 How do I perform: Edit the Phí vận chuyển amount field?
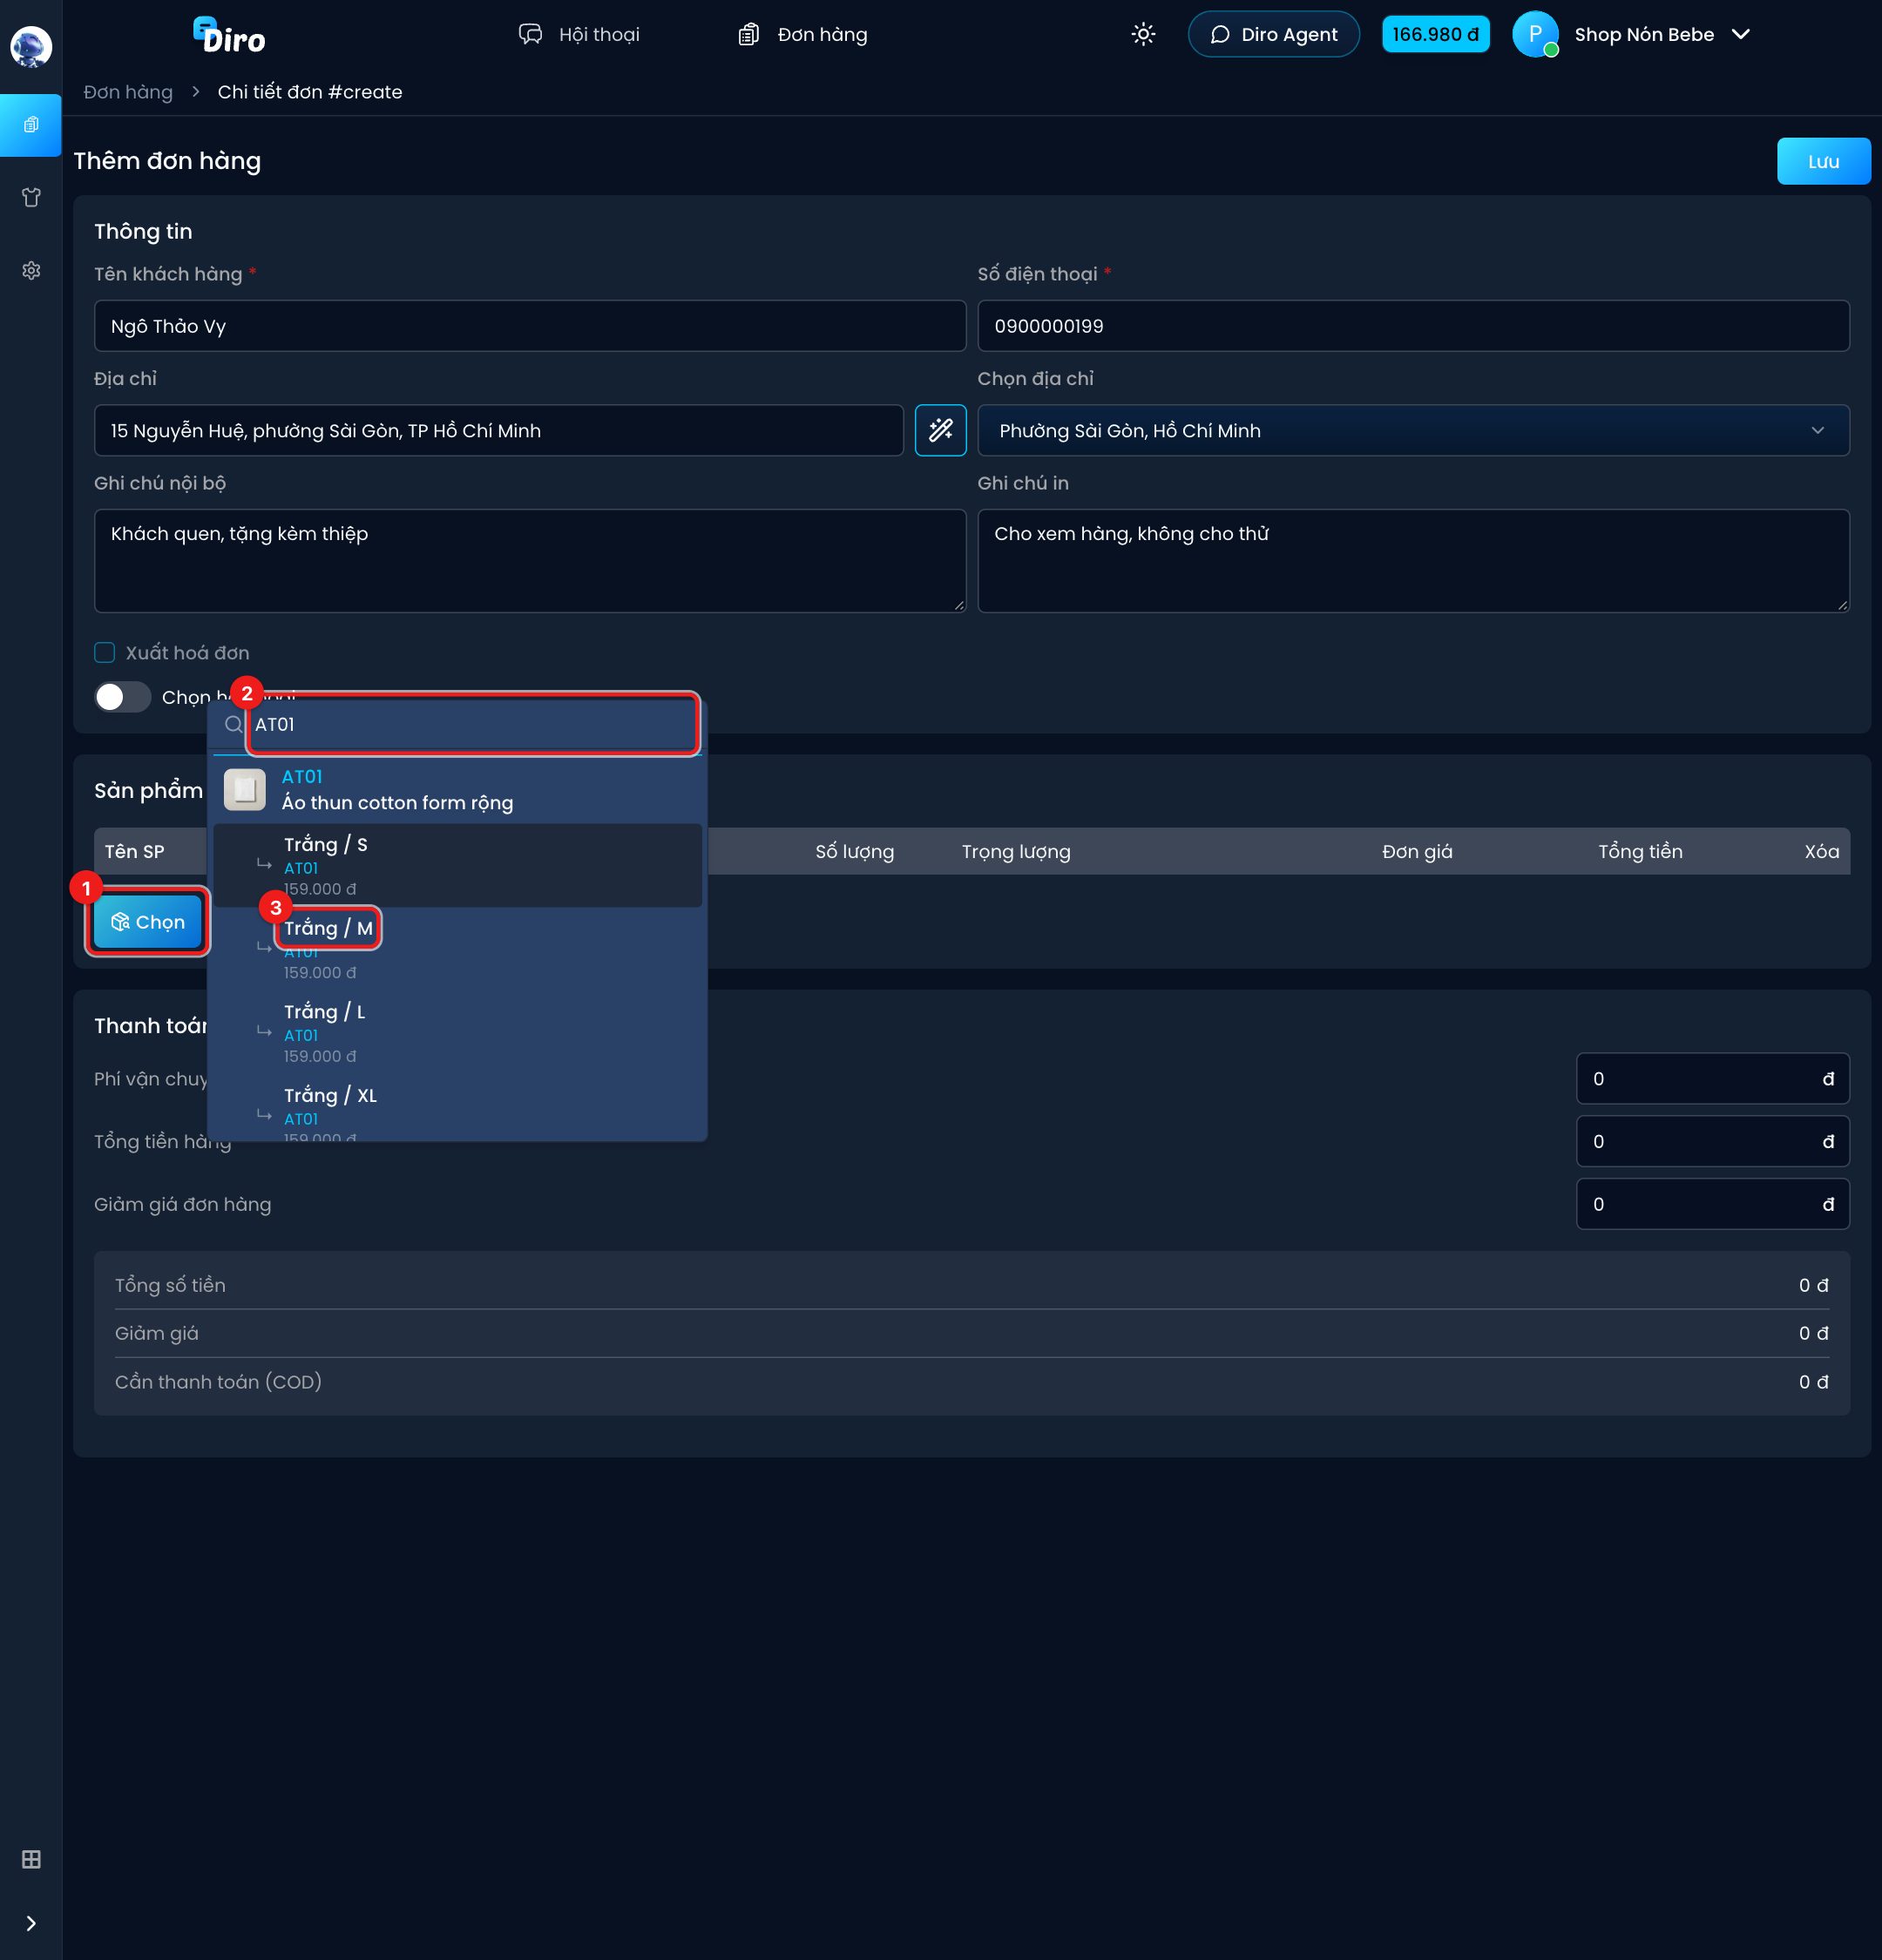tap(1712, 1079)
